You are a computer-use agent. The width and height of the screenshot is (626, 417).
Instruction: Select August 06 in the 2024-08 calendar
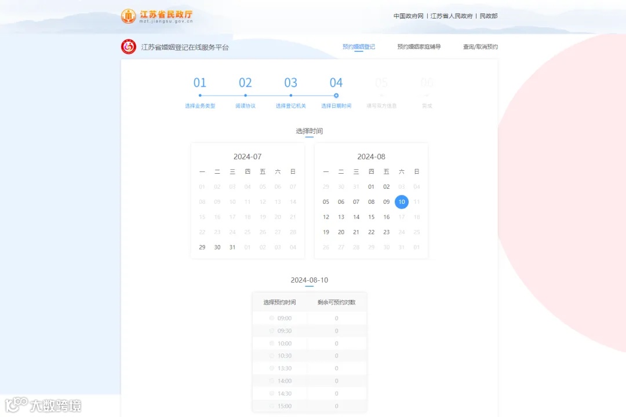pos(341,202)
